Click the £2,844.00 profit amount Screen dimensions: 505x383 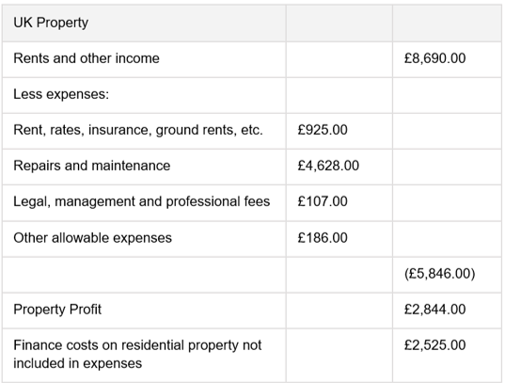pos(434,310)
